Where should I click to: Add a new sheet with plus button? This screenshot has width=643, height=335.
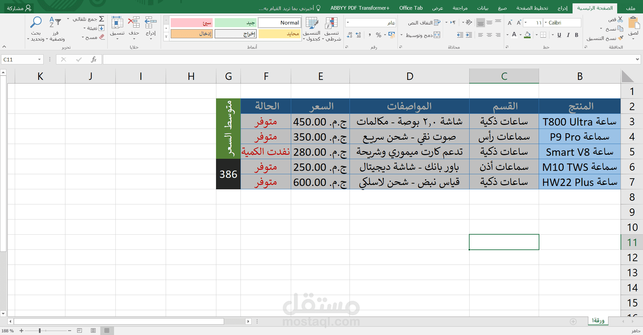tap(573, 321)
